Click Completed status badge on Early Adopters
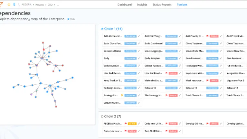Image resolution: width=247 pixels, height=139 pixels. 171,58
